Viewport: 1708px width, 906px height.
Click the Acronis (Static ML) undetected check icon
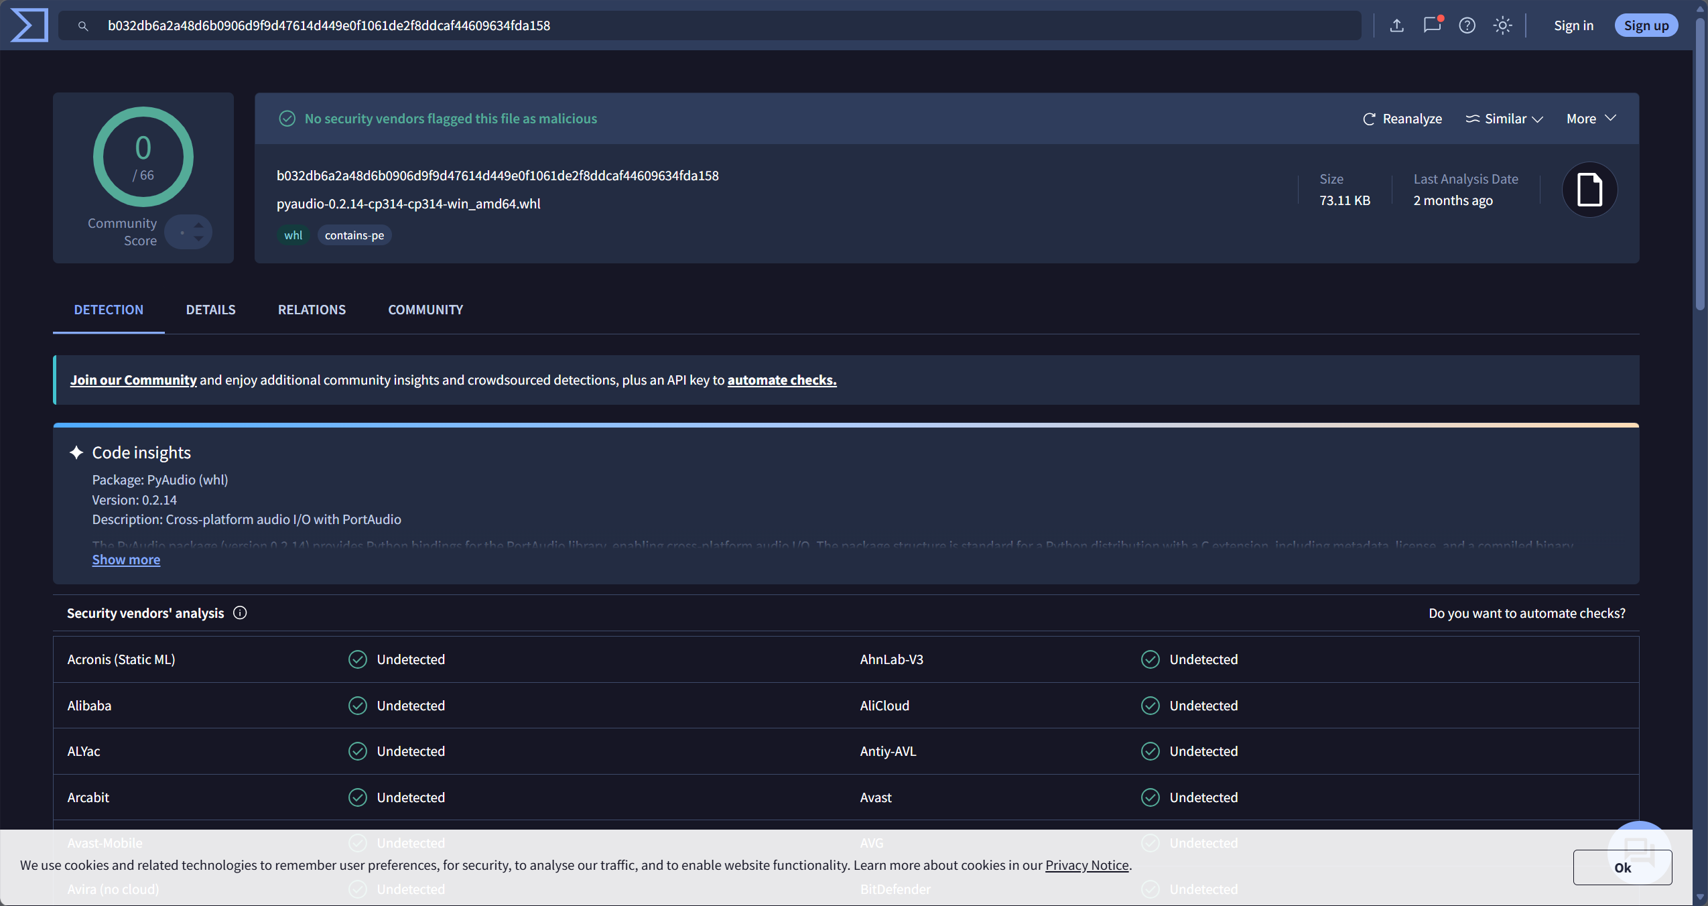pos(358,659)
